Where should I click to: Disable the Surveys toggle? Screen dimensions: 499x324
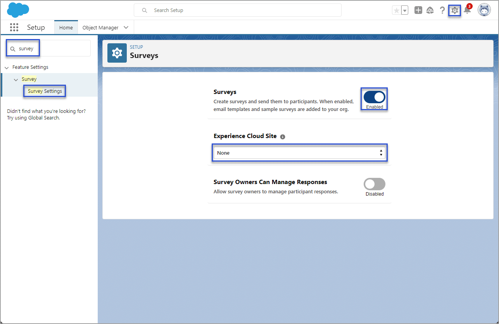click(x=374, y=97)
